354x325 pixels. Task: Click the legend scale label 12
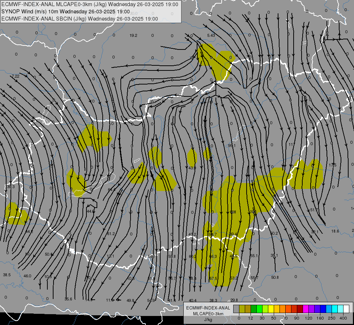(x=250, y=318)
